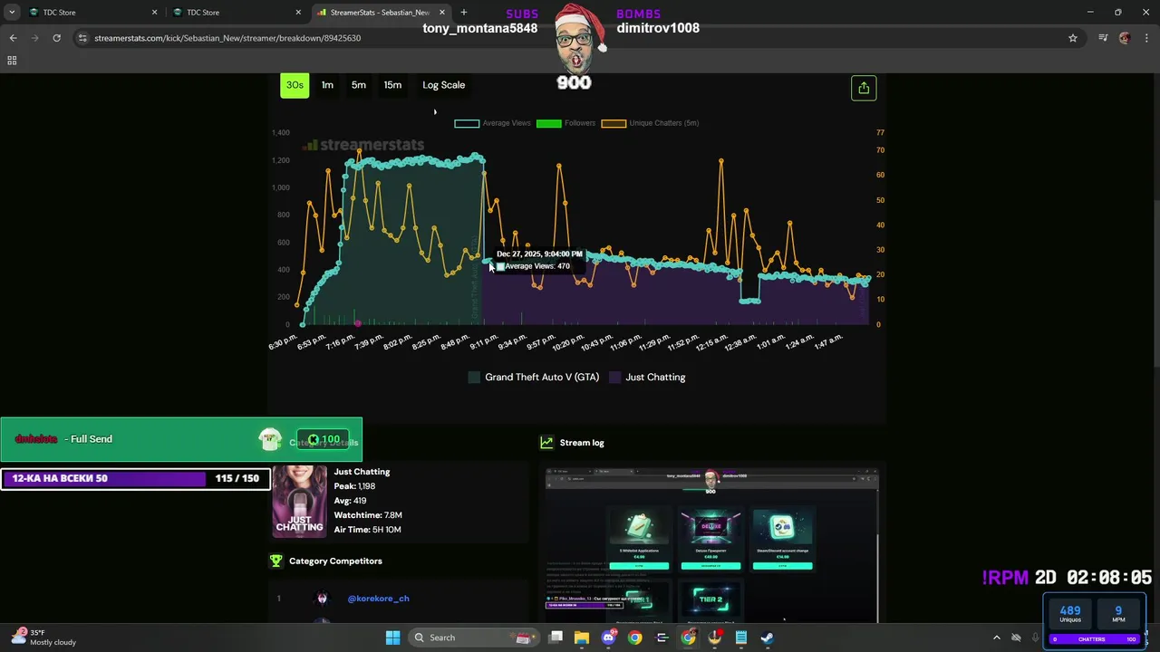Open a new browser tab
The width and height of the screenshot is (1160, 652).
(x=464, y=13)
